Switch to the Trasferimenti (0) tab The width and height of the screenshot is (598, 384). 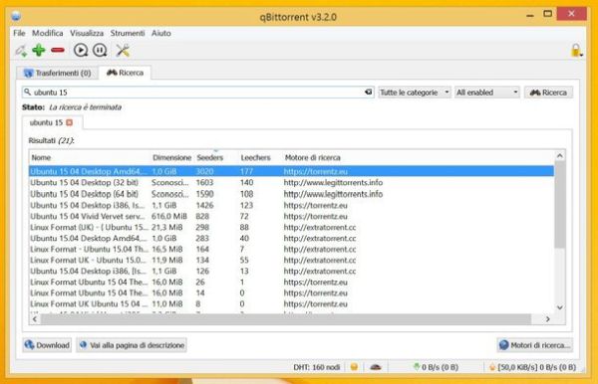(58, 73)
